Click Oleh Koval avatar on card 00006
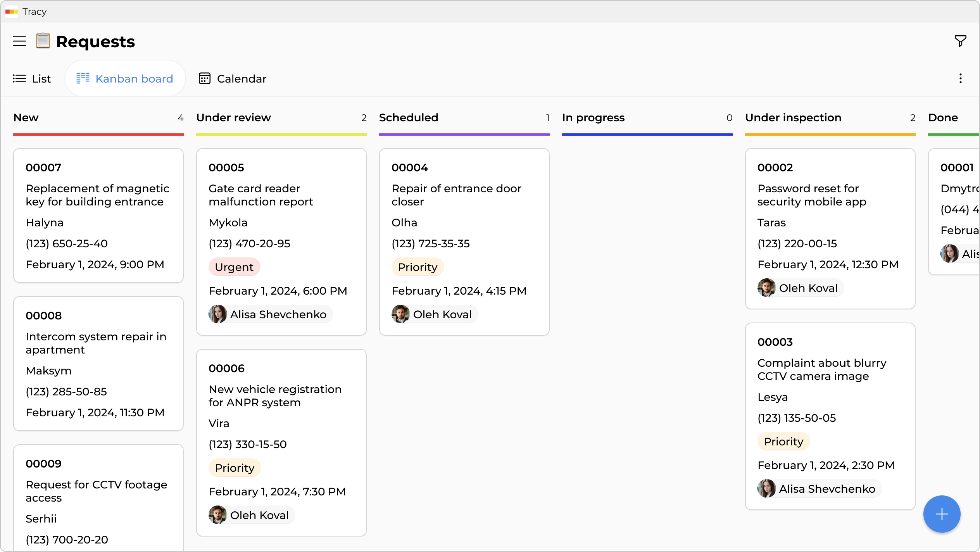 (218, 515)
